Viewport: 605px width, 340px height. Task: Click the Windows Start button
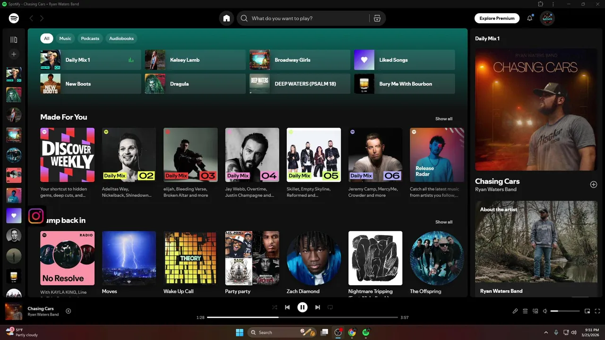coord(240,332)
